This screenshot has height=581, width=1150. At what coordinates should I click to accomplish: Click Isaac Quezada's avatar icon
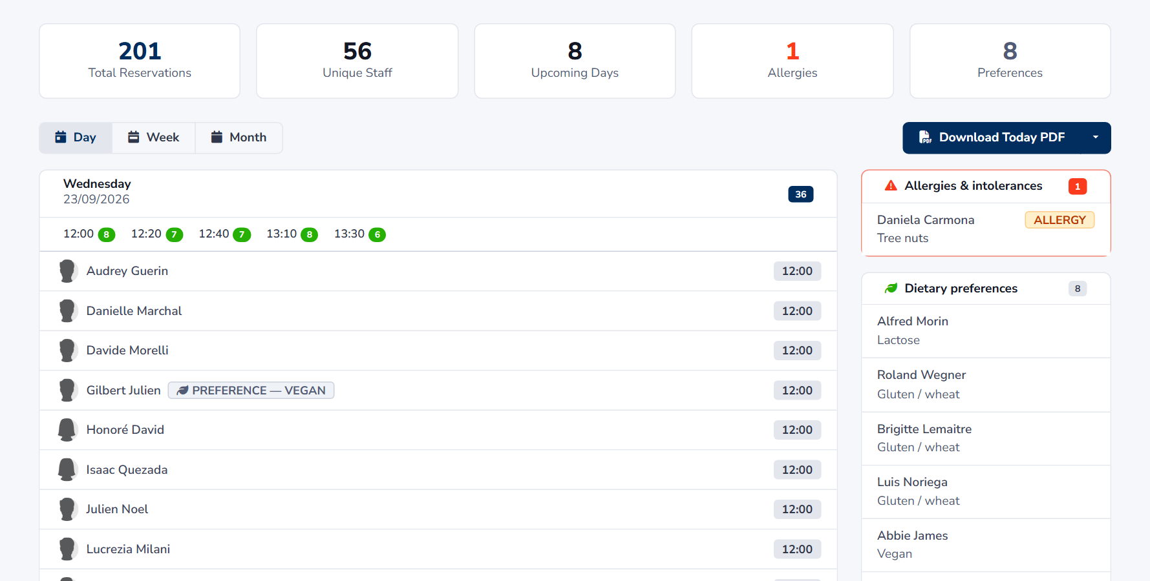67,470
